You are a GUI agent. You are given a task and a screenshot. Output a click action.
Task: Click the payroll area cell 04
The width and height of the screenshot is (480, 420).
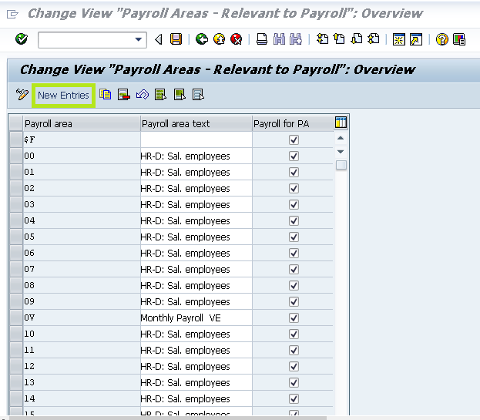(82, 220)
